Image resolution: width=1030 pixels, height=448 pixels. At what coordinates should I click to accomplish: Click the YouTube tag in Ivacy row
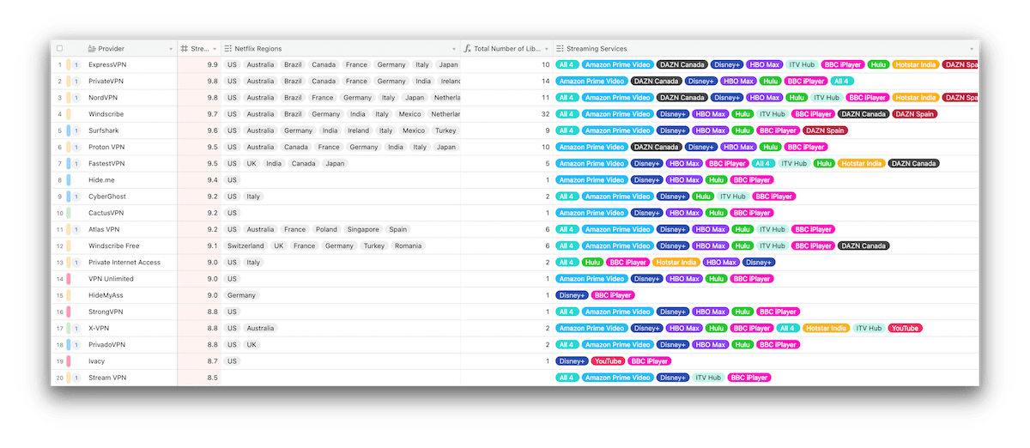click(607, 361)
